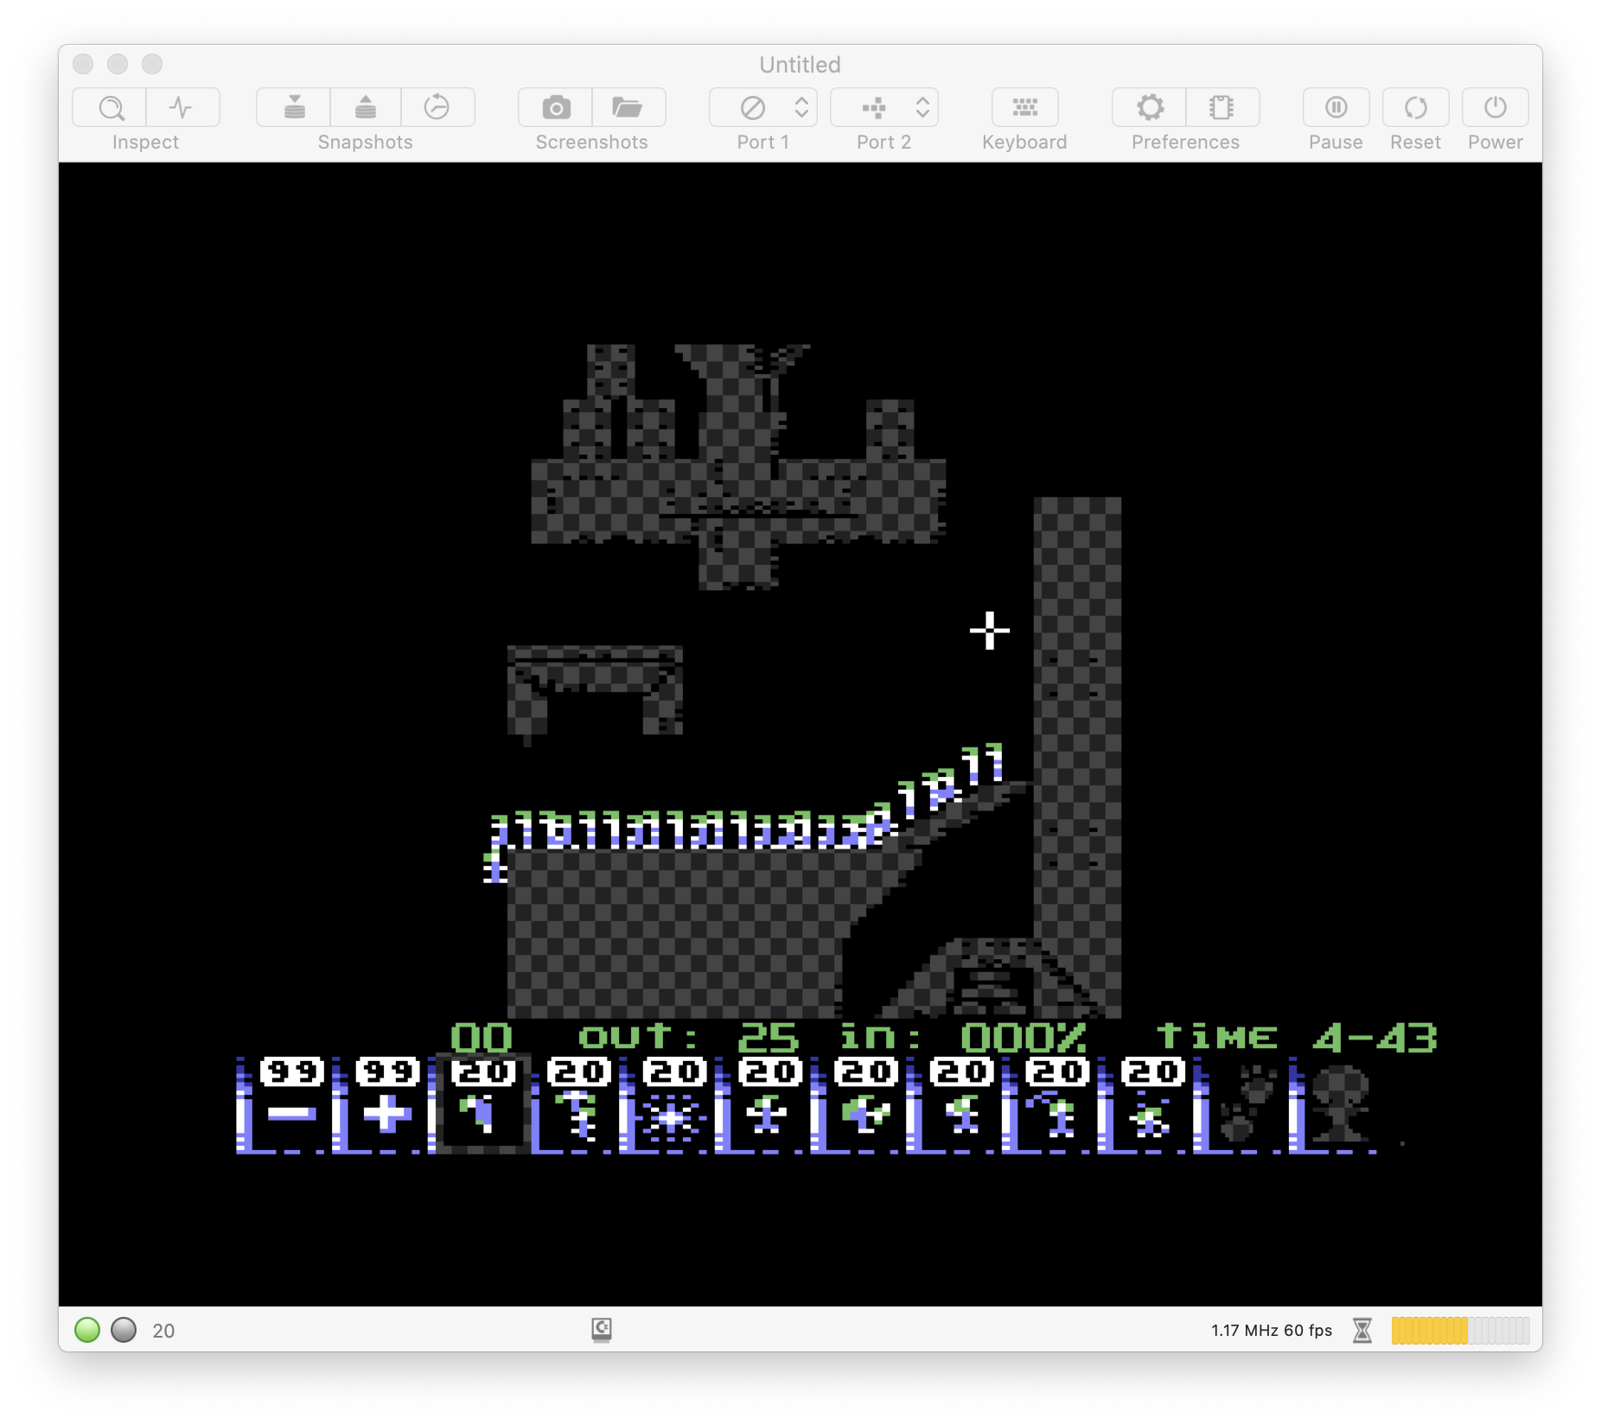Viewport: 1601px width, 1424px height.
Task: Take a snapshot with the save-down icon
Action: point(293,108)
